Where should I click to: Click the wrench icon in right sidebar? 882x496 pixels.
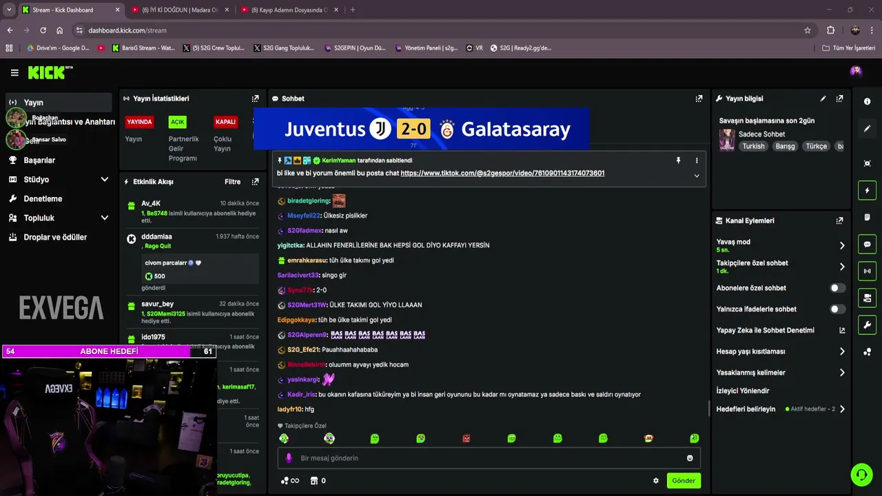pos(867,324)
